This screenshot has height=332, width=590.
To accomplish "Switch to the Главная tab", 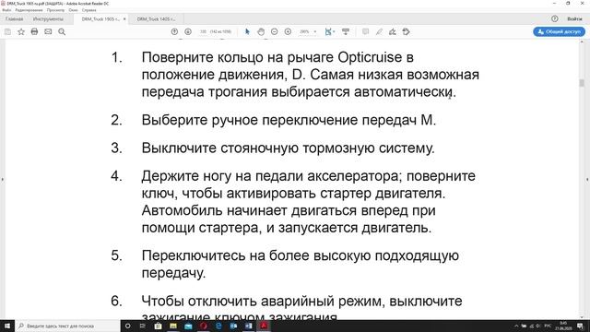I will pos(15,18).
